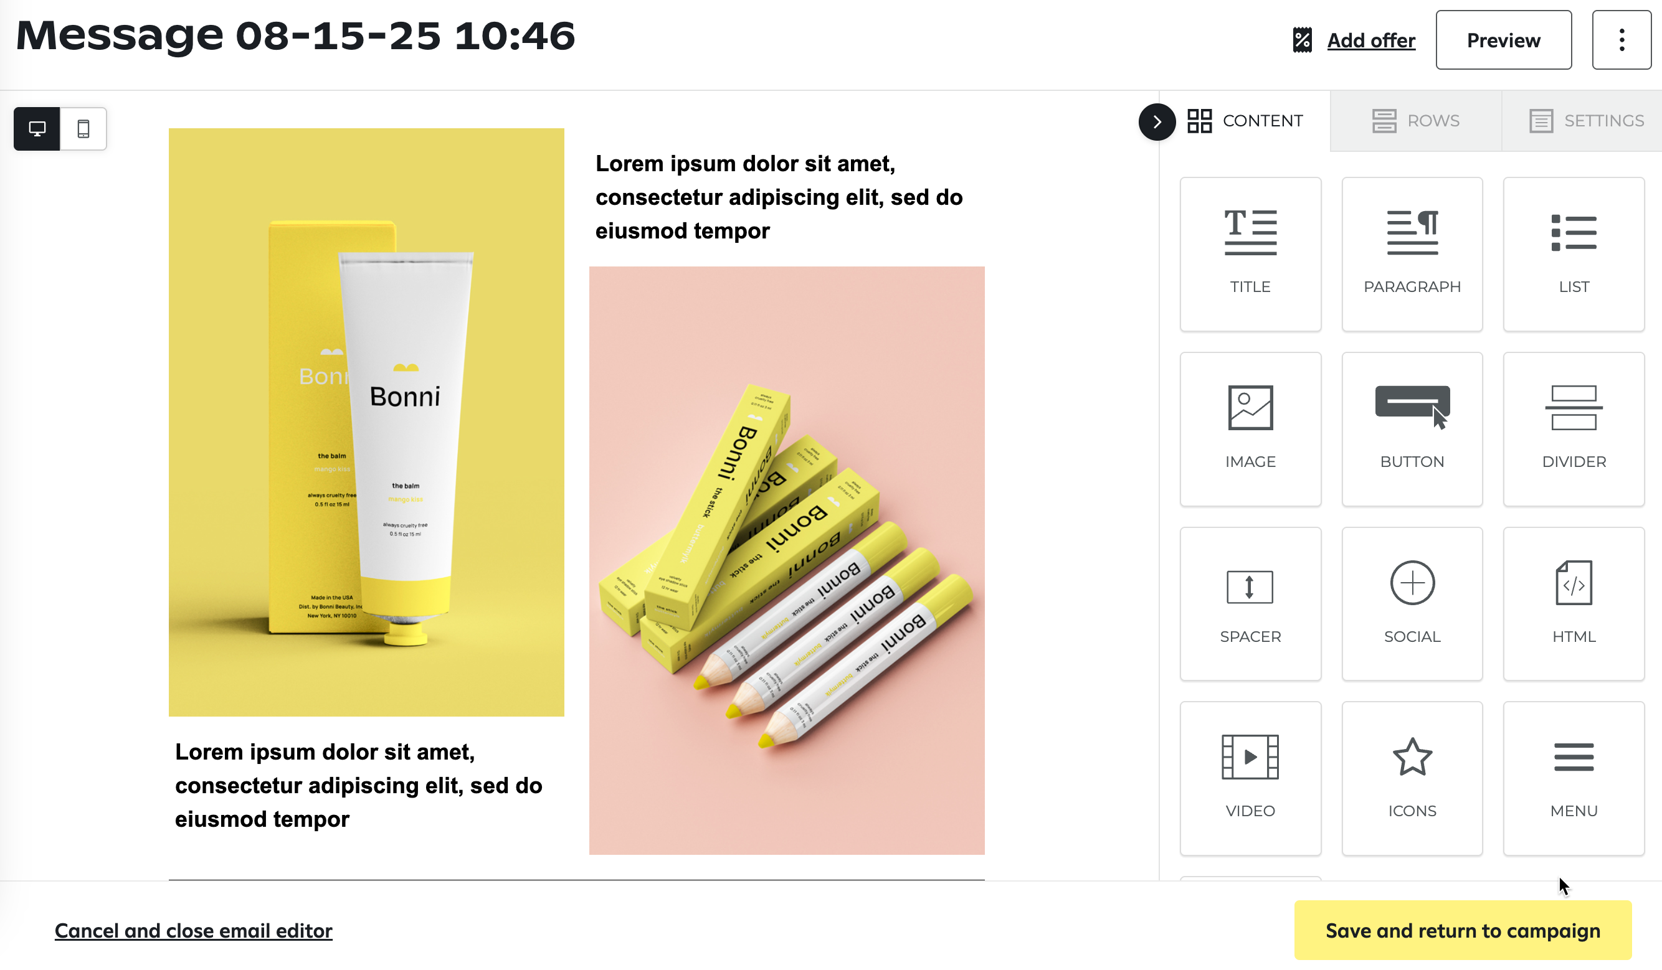Select the Icons content block
Viewport: 1662px width, 970px height.
[1412, 778]
